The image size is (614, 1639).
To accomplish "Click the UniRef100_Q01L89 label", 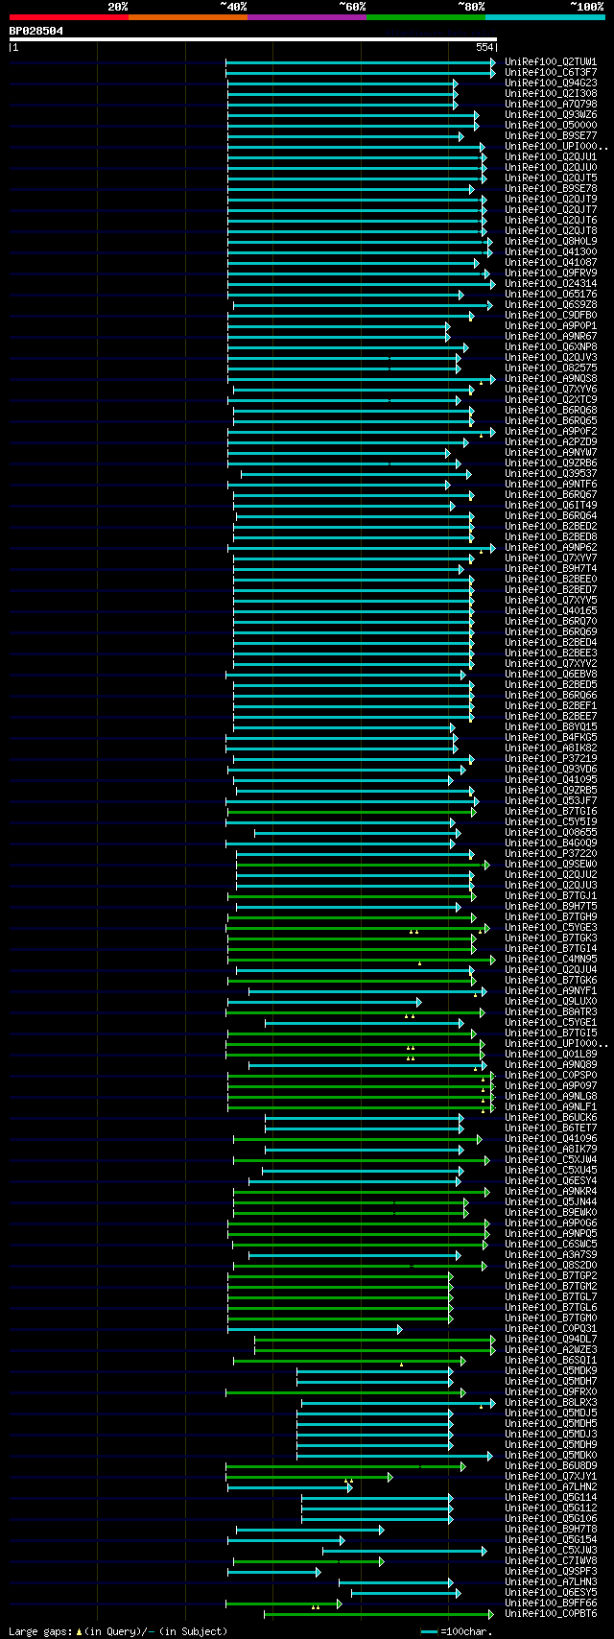I will click(x=551, y=1054).
